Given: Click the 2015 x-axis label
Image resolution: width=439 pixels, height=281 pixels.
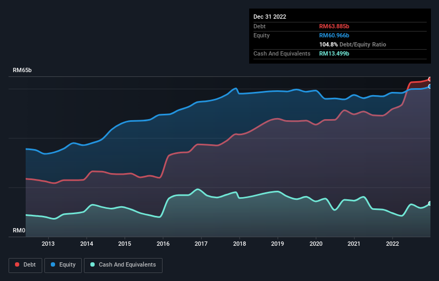Looking at the screenshot, I should [x=125, y=244].
